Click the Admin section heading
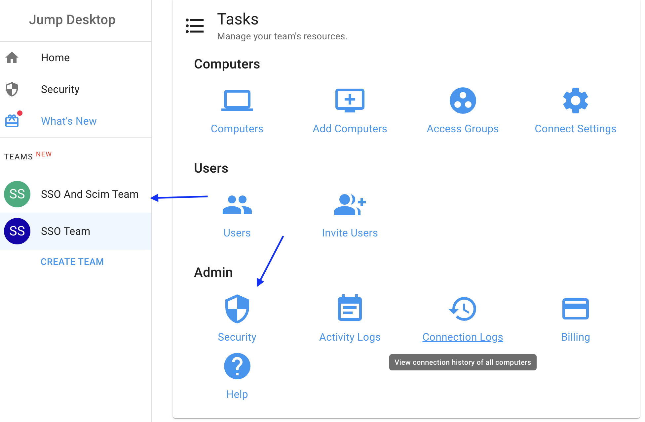This screenshot has width=645, height=422. point(213,273)
